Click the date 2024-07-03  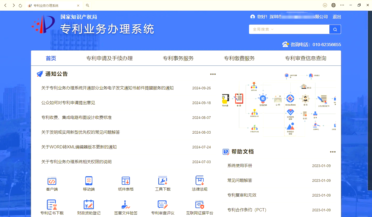pyautogui.click(x=202, y=162)
